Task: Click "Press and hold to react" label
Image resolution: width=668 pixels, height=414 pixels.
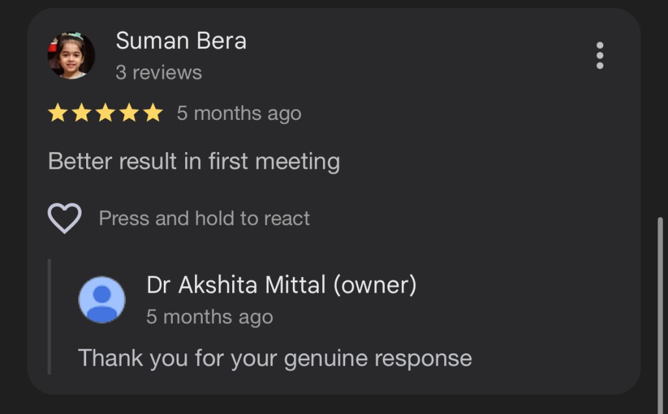Action: 204,218
